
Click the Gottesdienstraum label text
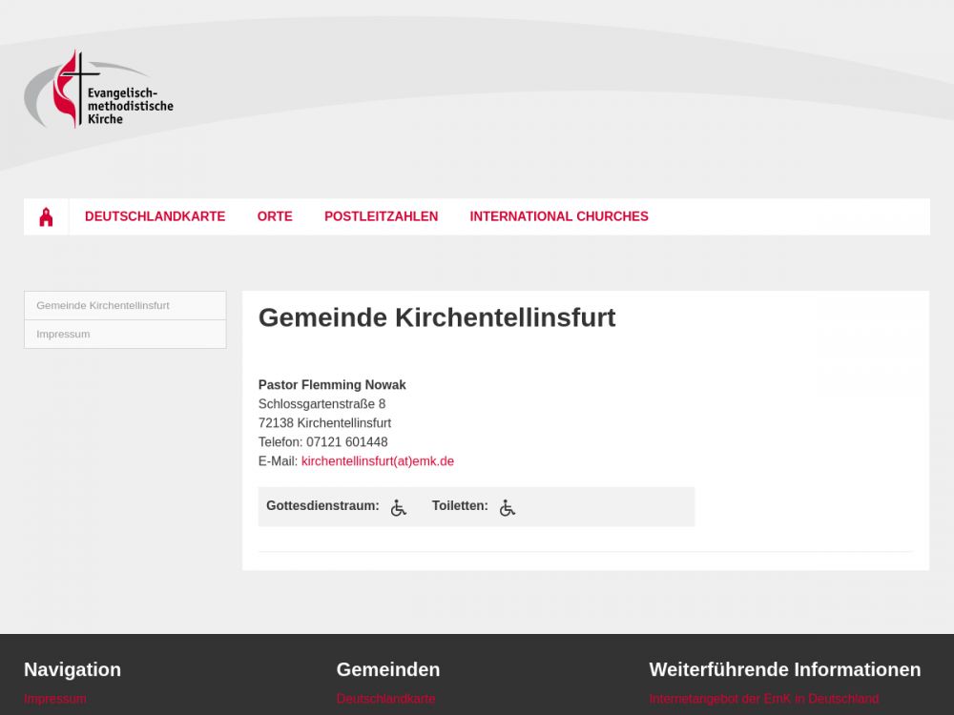pos(322,506)
